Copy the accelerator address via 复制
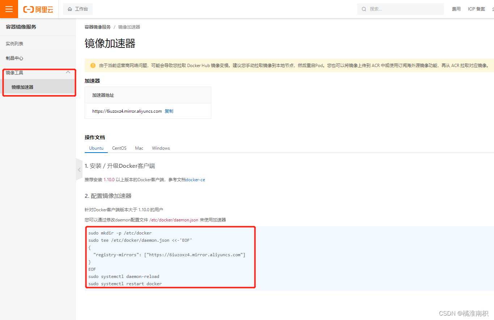 tap(169, 111)
